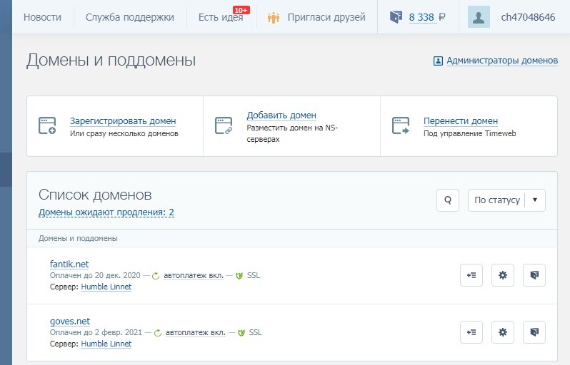
Task: Click the SSL label for goves.net
Action: click(255, 332)
